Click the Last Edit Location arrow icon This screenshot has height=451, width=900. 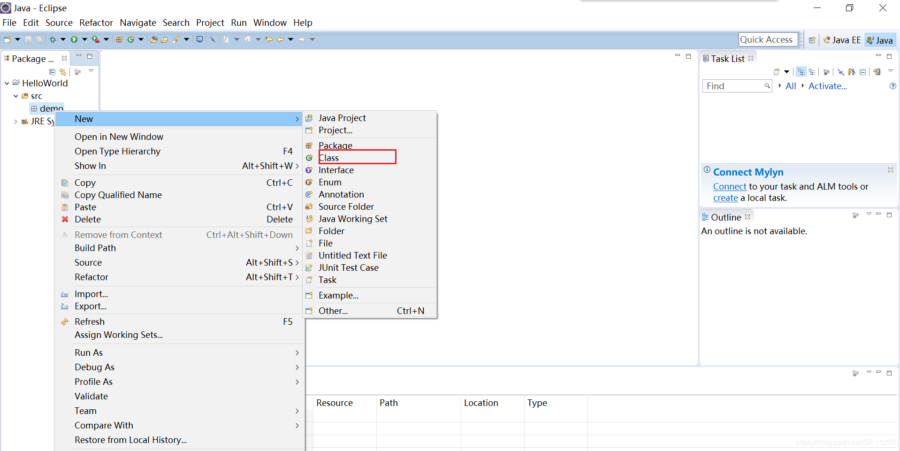[269, 39]
